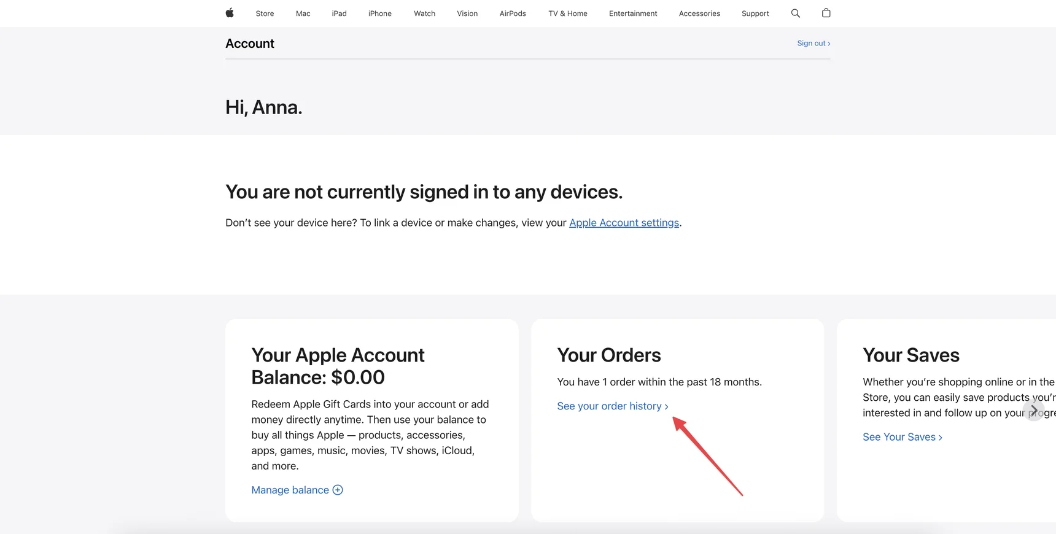The height and width of the screenshot is (534, 1056).
Task: Click the not signed in to any devices heading
Action: [424, 192]
